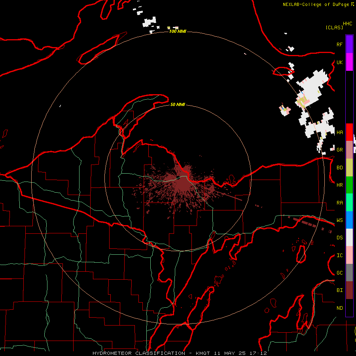Select the GC gray legend color
356x356 pixels.
tap(349, 273)
